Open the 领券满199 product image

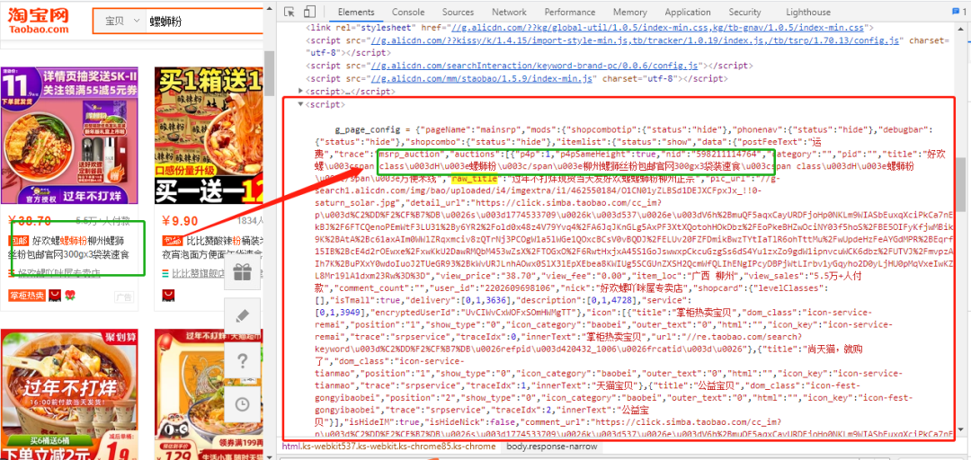(209, 394)
